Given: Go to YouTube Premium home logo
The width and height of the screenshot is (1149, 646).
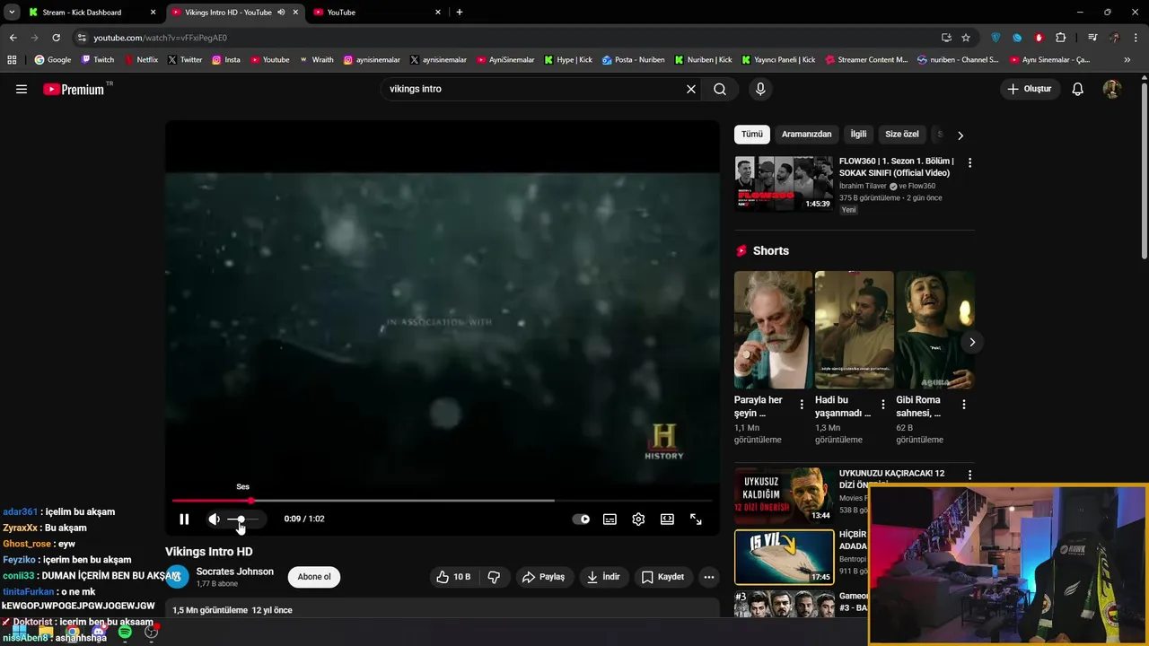Looking at the screenshot, I should (74, 89).
